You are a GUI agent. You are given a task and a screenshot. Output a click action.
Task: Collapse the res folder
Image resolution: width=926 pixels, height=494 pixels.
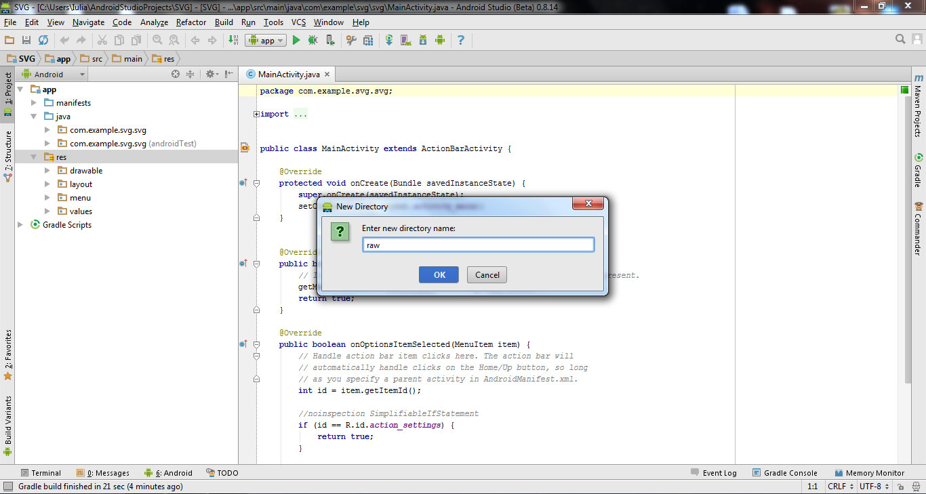pos(34,157)
